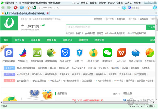Select the 当下软件园 page tab
Viewport: 158px width, 109px height.
pyautogui.click(x=27, y=13)
